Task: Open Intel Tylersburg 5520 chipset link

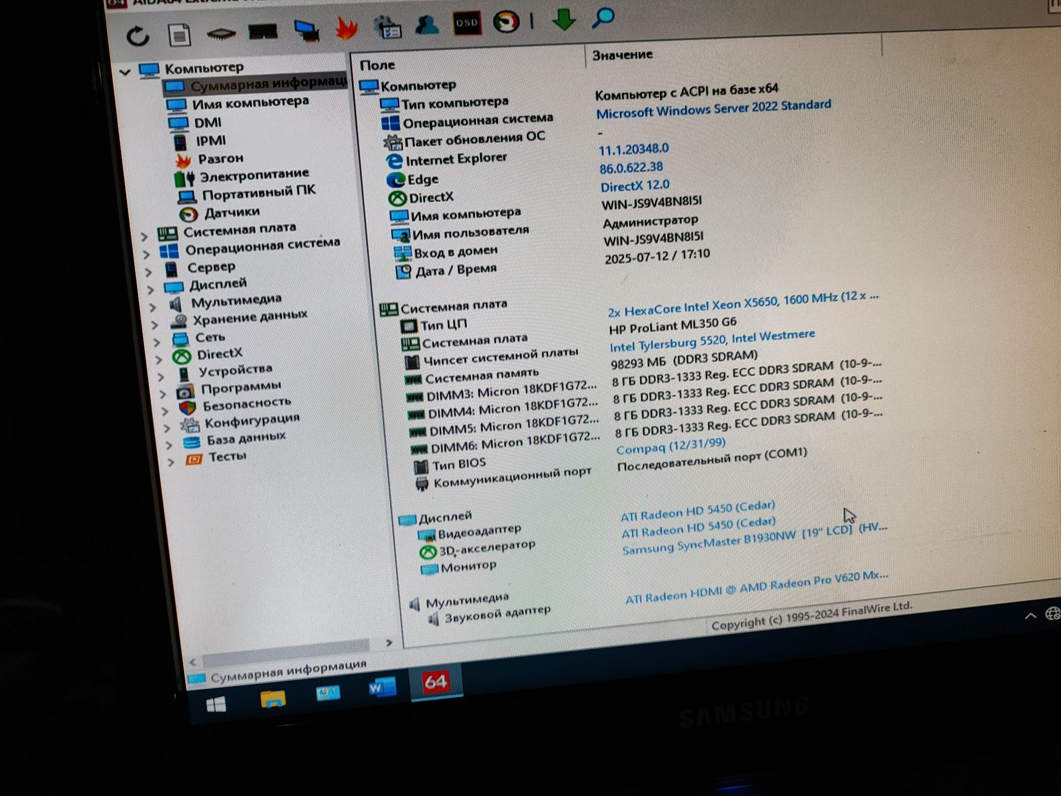Action: (x=712, y=341)
